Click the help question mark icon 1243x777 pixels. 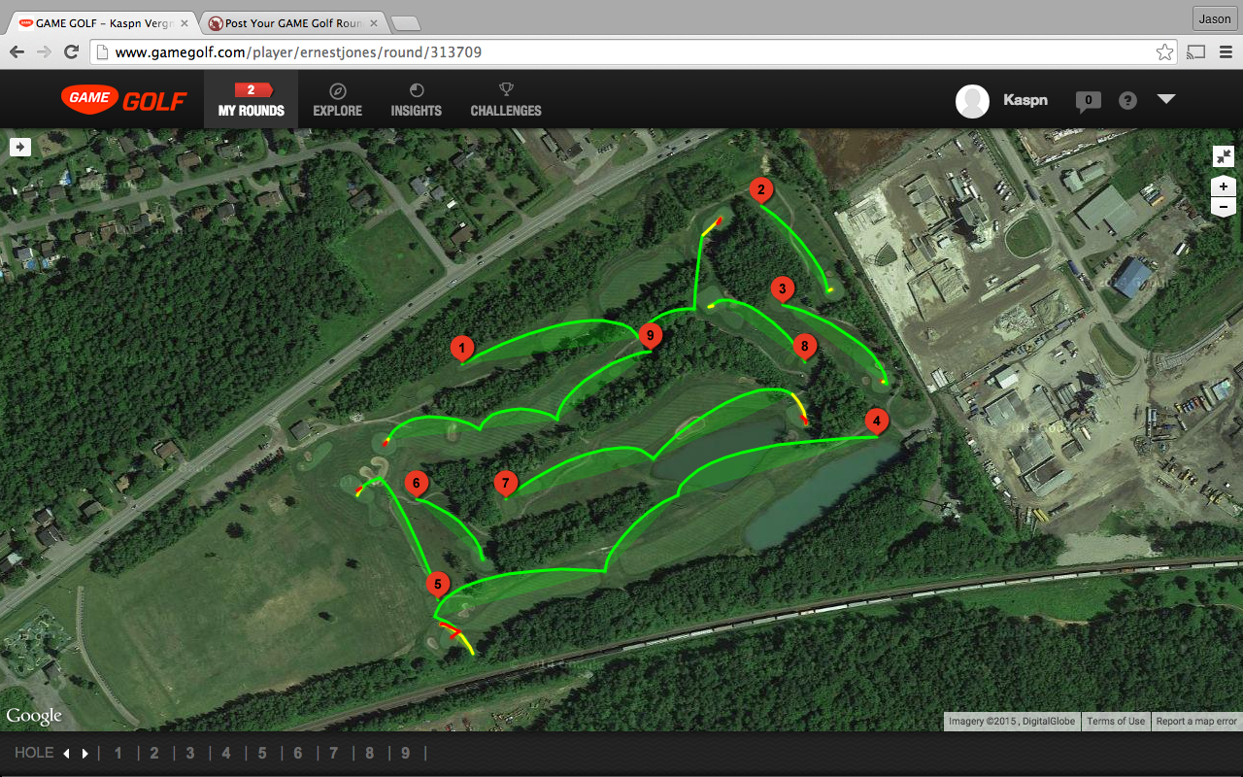click(1127, 100)
